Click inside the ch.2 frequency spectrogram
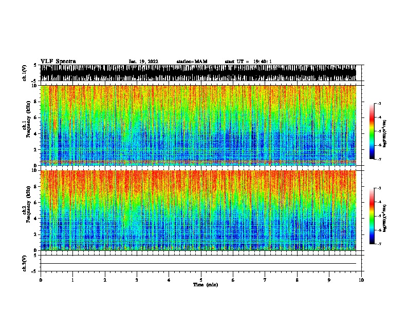Screen dimensions: 407x314 pyautogui.click(x=198, y=210)
